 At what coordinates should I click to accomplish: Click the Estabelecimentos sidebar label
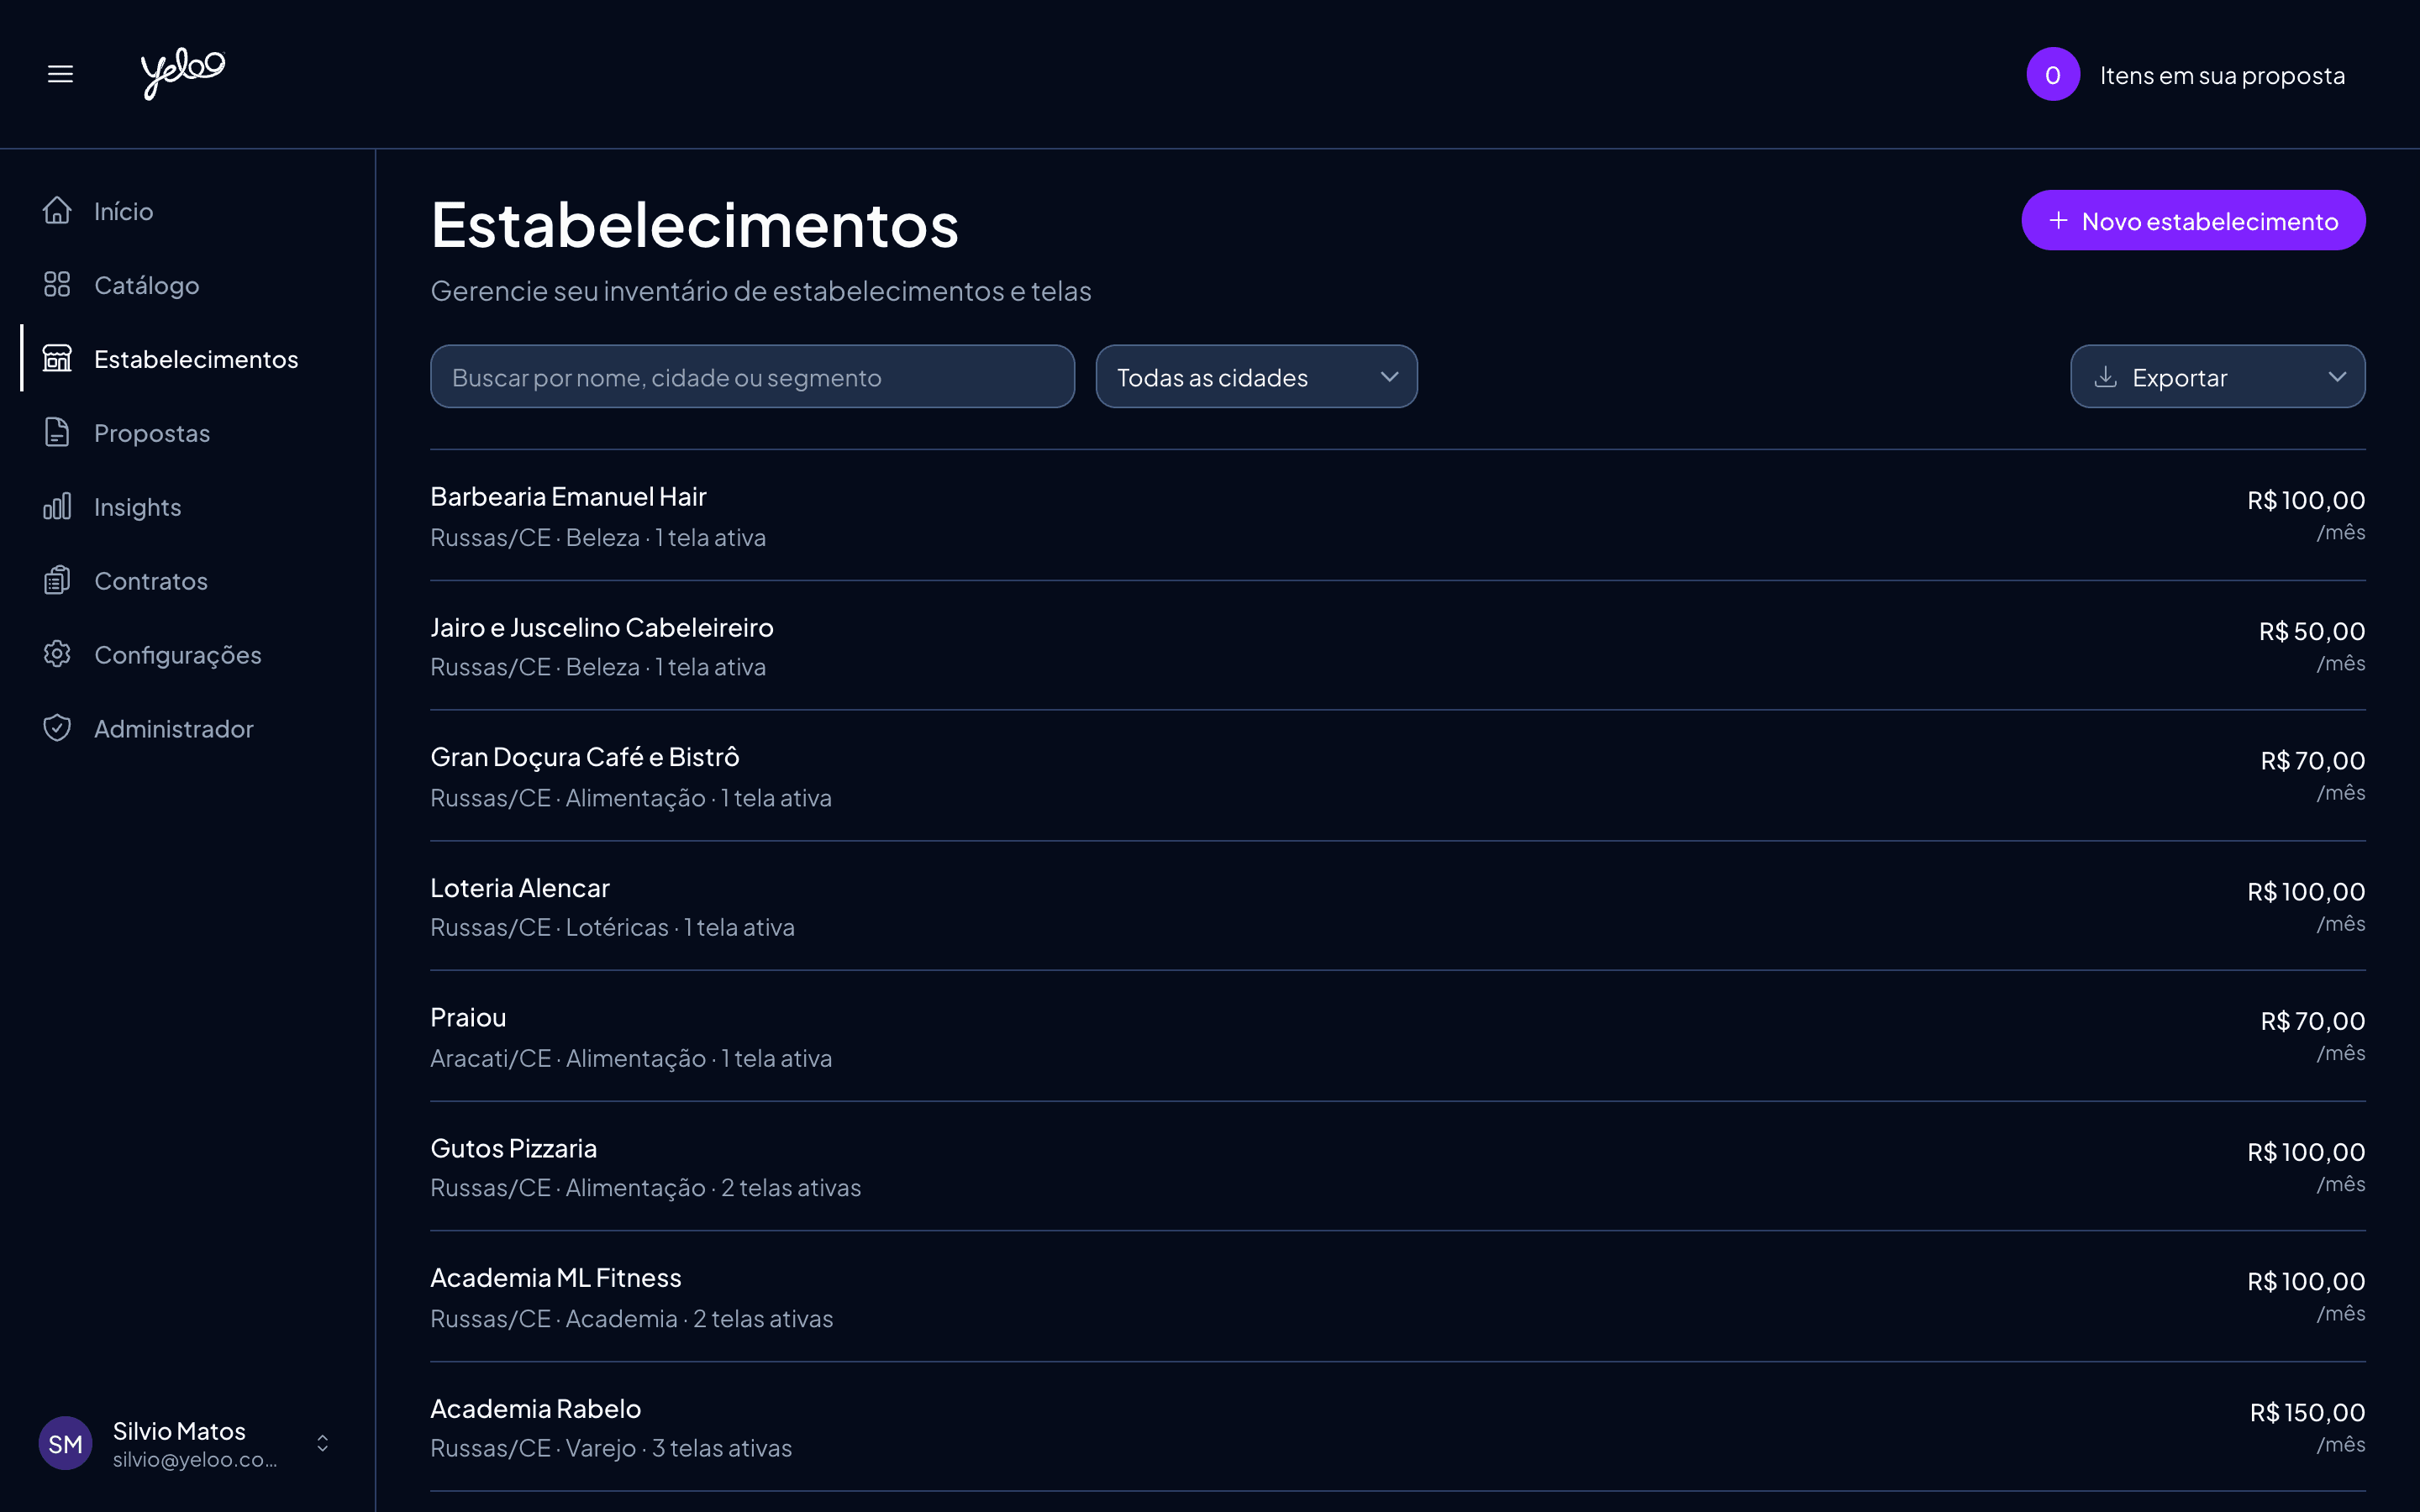tap(196, 359)
